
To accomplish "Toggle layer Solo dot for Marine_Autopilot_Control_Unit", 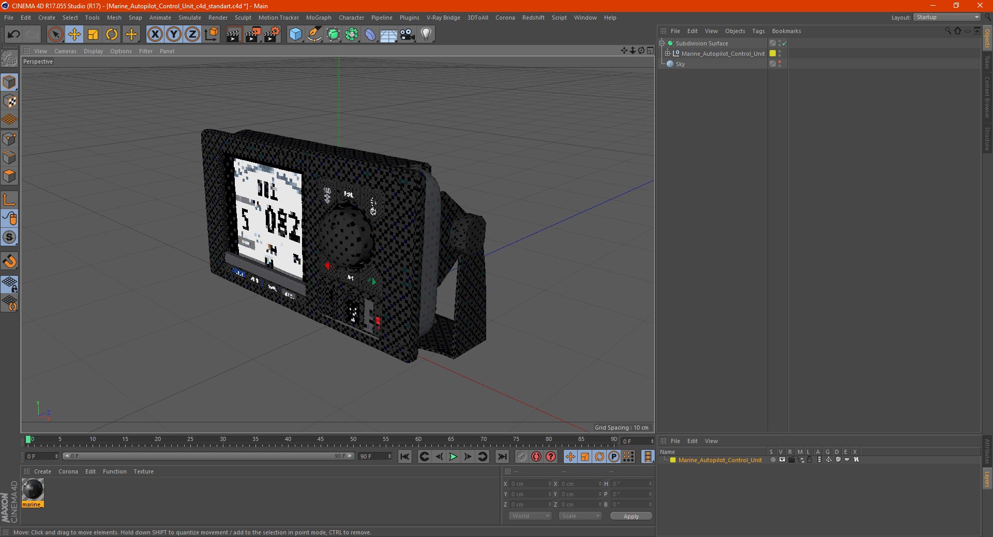I will pos(773,460).
